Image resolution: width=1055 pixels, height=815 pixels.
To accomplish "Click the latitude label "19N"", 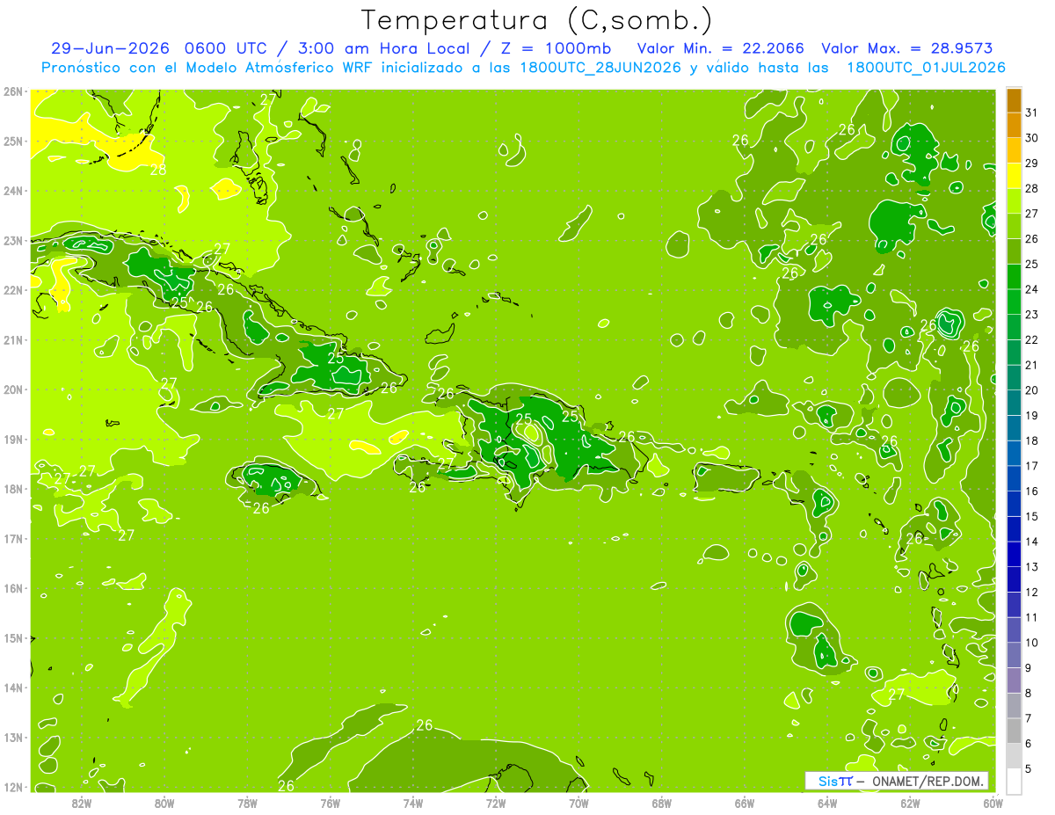I will point(13,439).
